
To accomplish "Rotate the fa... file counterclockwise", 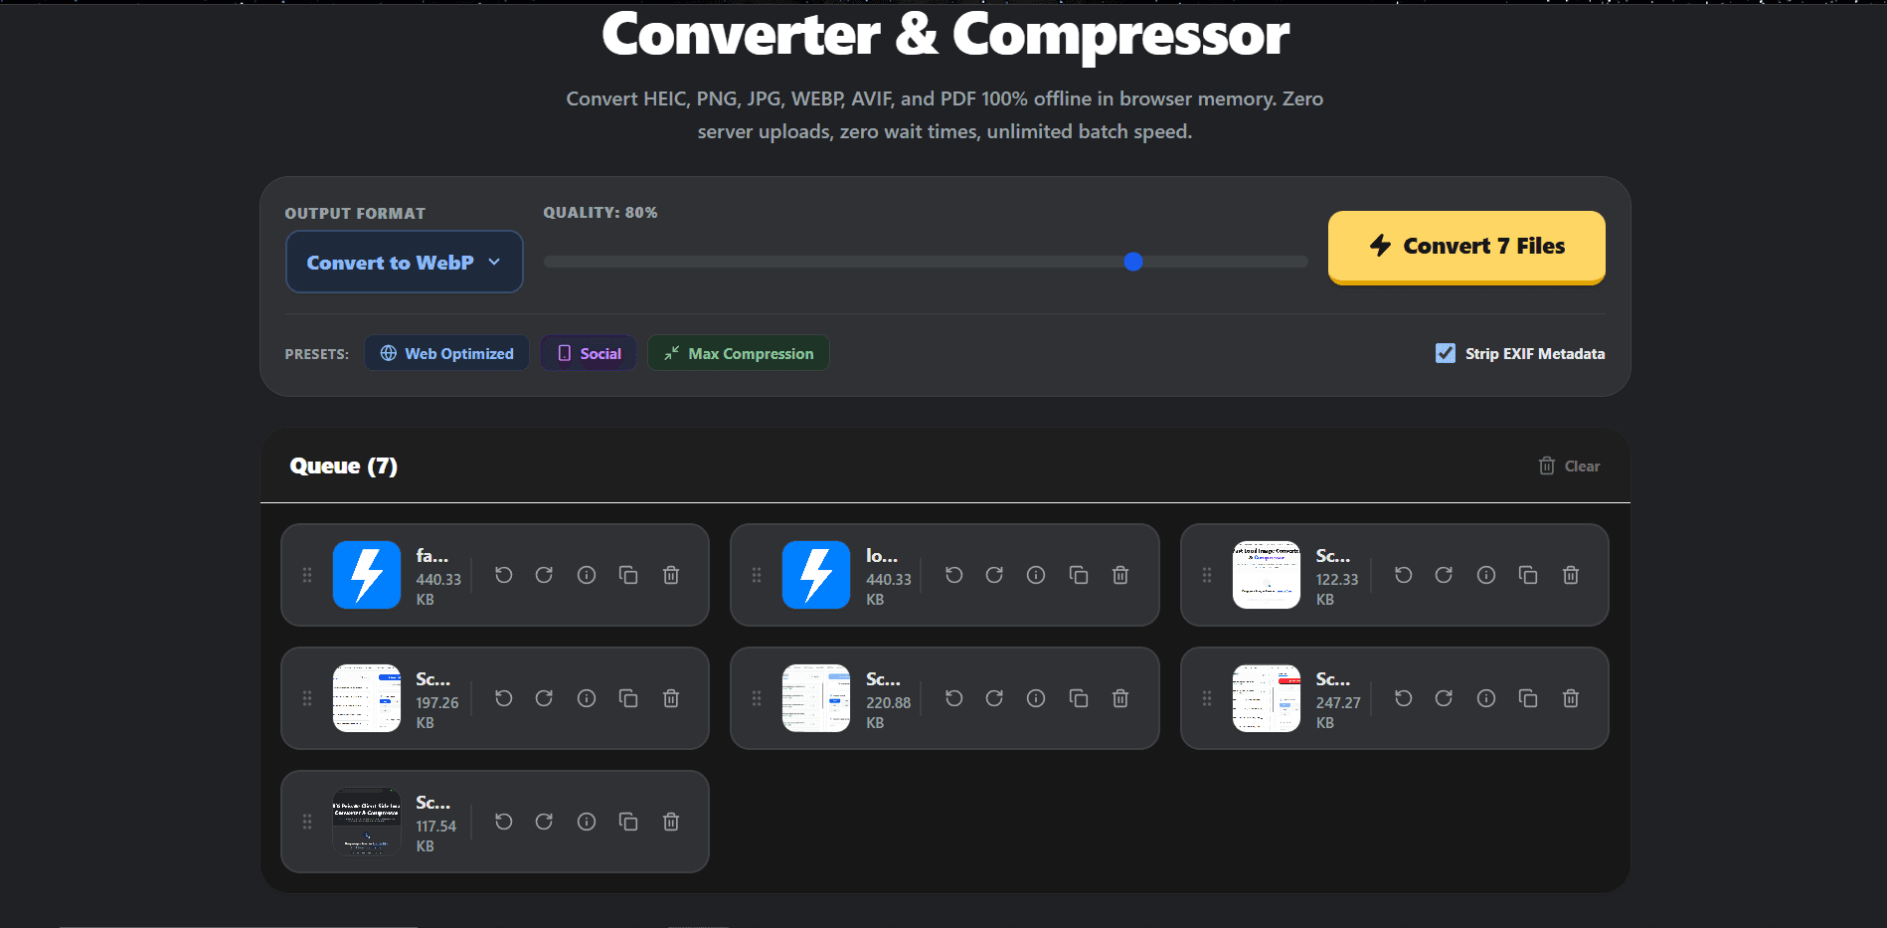I will point(504,575).
